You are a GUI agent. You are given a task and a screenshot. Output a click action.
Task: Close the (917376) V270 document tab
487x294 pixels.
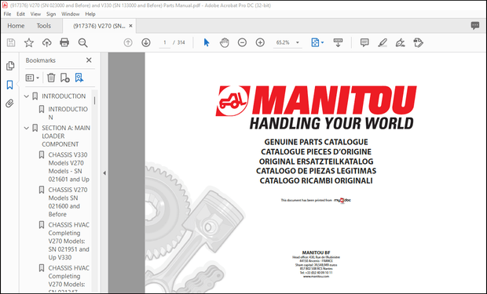pyautogui.click(x=130, y=26)
